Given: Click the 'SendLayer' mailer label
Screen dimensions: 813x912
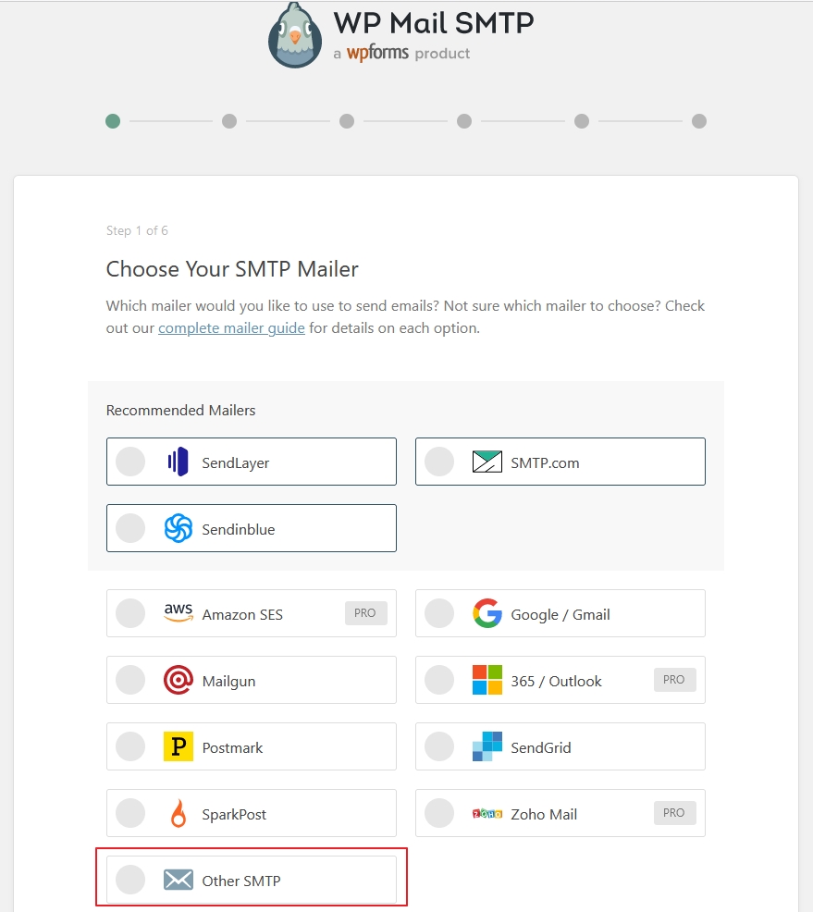Looking at the screenshot, I should pyautogui.click(x=236, y=463).
